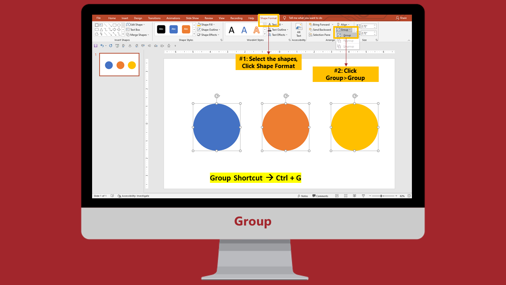Click the shape height input field
506x285 pixels.
coord(368,27)
